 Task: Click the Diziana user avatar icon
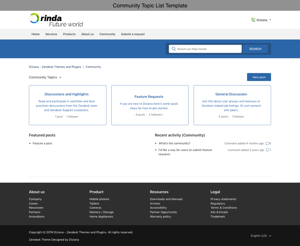tap(253, 20)
